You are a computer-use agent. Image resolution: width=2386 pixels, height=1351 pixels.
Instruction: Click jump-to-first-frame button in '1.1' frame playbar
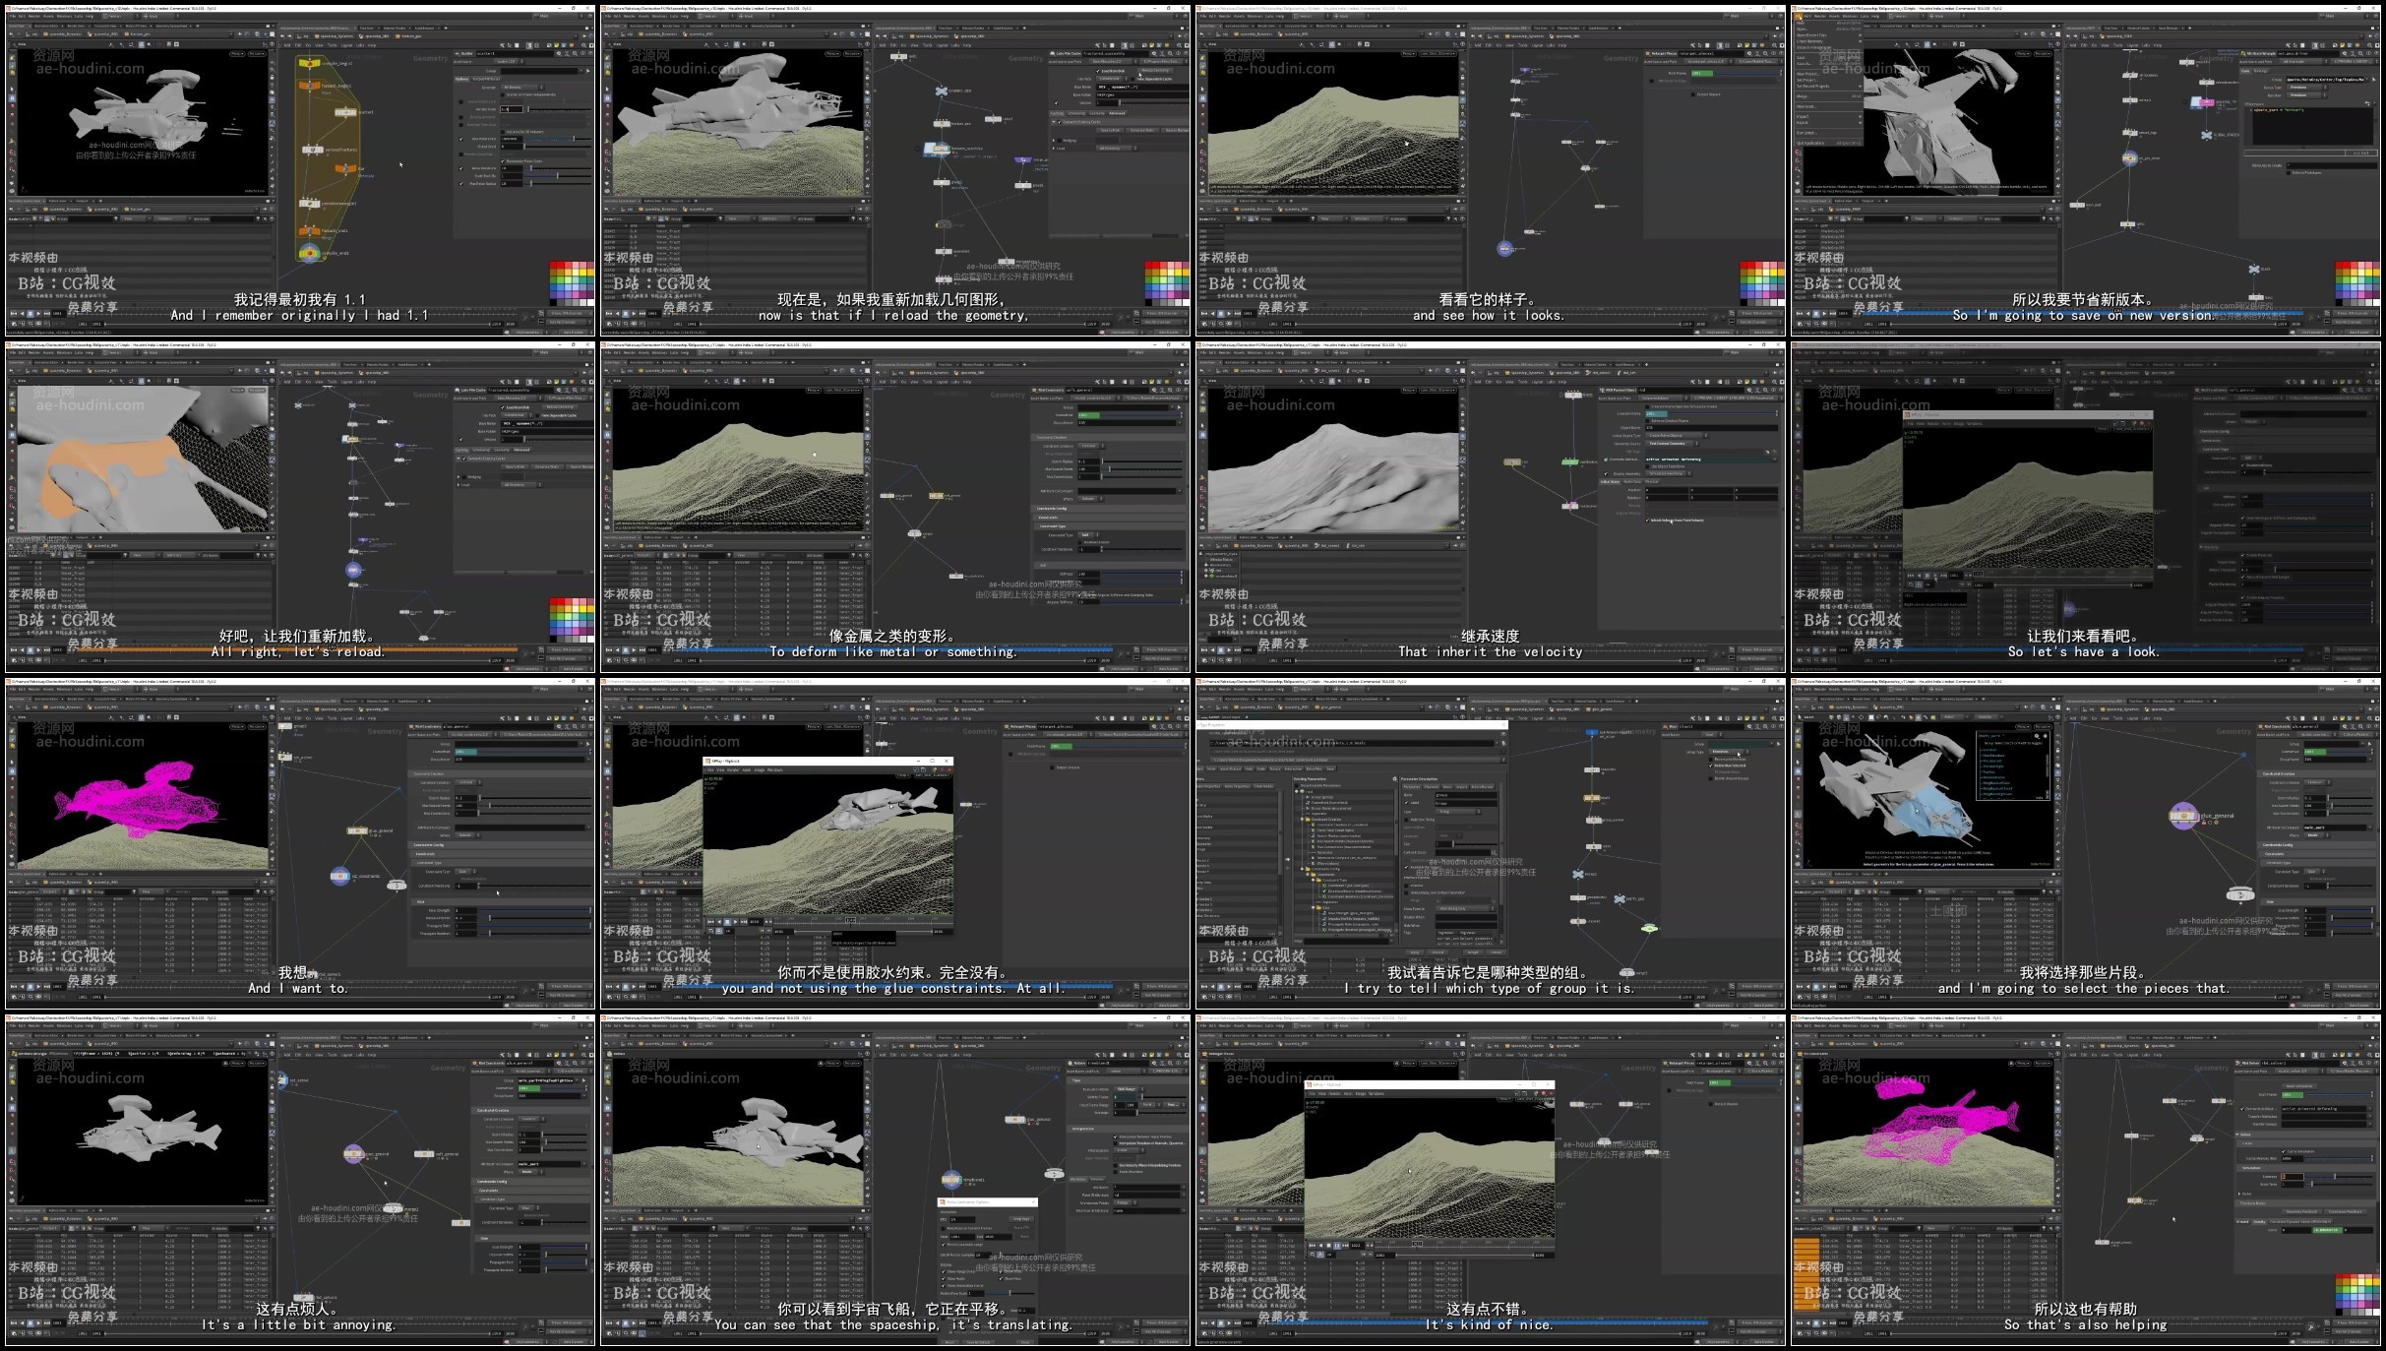14,314
